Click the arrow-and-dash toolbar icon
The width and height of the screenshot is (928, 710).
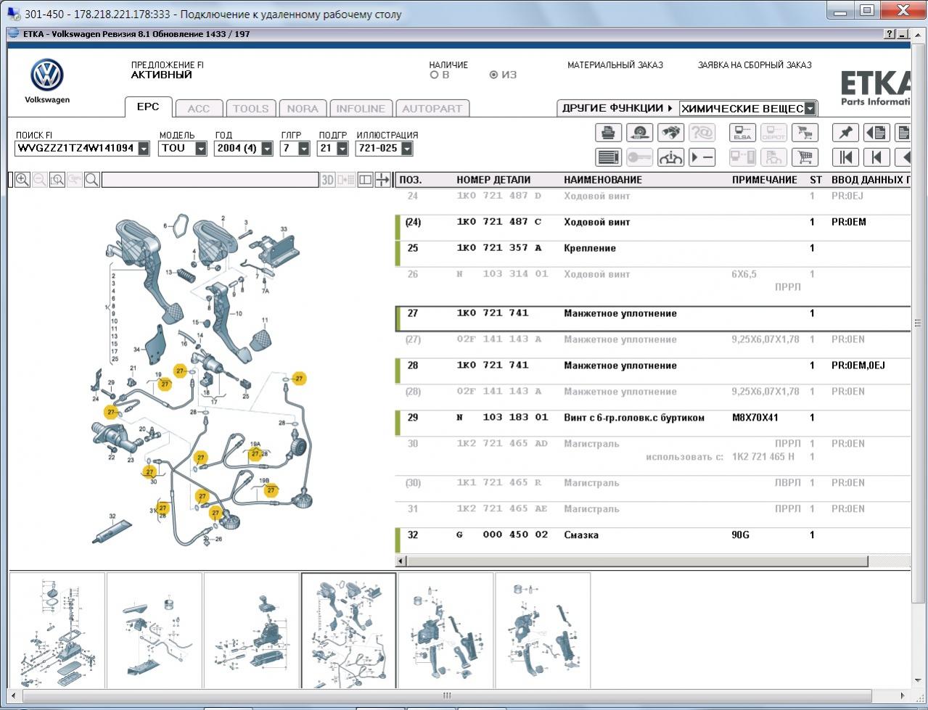(702, 157)
